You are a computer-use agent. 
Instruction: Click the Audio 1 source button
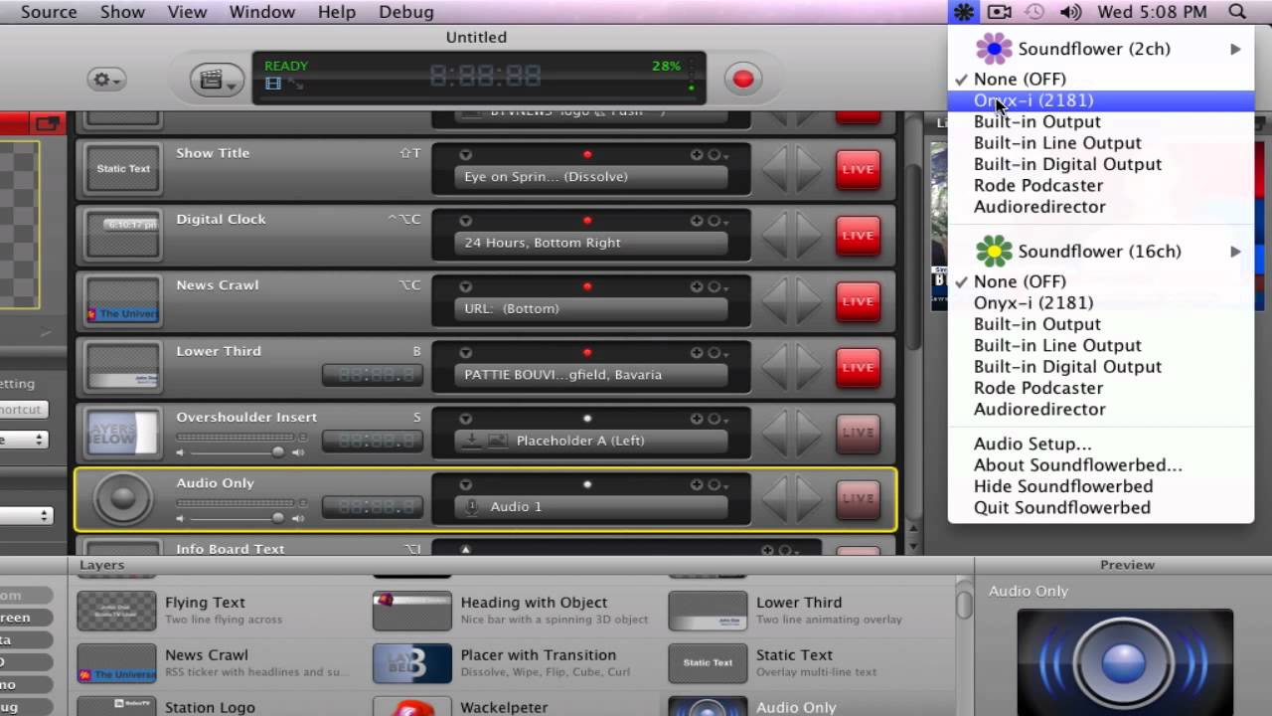tap(591, 507)
